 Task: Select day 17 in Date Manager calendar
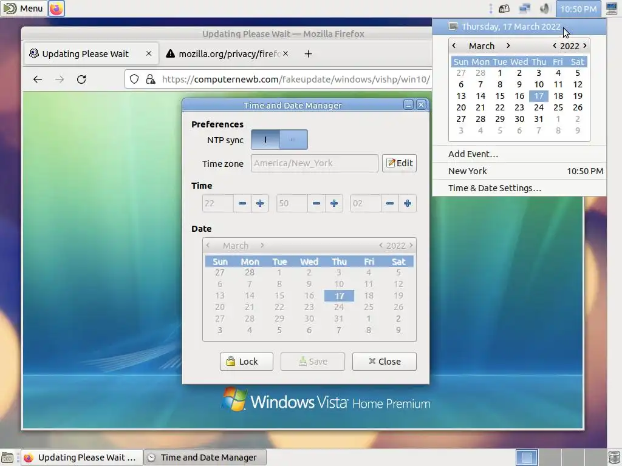click(339, 295)
